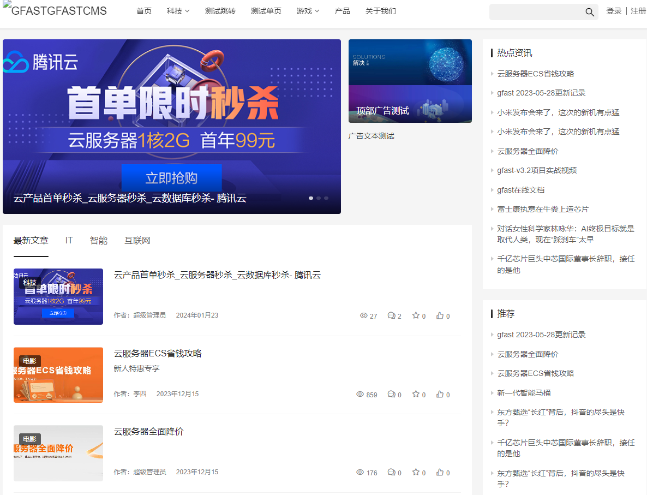Click banner caption 云产品首单秒杀 title
This screenshot has height=495, width=647.
[x=130, y=198]
